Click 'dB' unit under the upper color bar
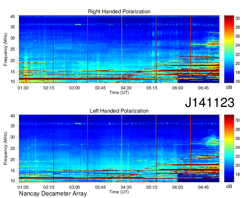The height and width of the screenshot is (198, 244). tap(229, 88)
